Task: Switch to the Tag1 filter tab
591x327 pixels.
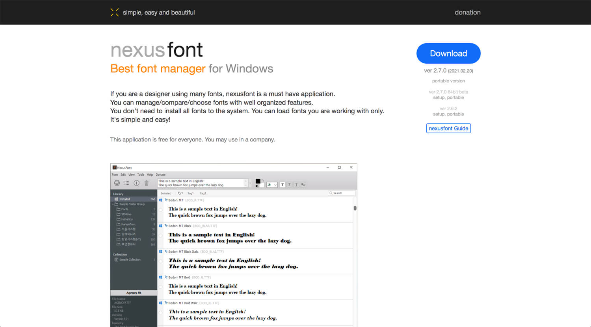Action: click(190, 193)
